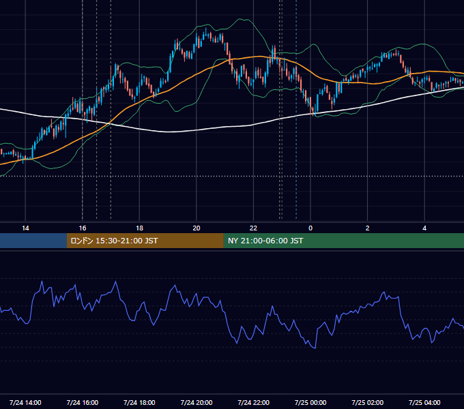Click the 0 hour label on price chart axis
This screenshot has width=464, height=409.
[310, 228]
